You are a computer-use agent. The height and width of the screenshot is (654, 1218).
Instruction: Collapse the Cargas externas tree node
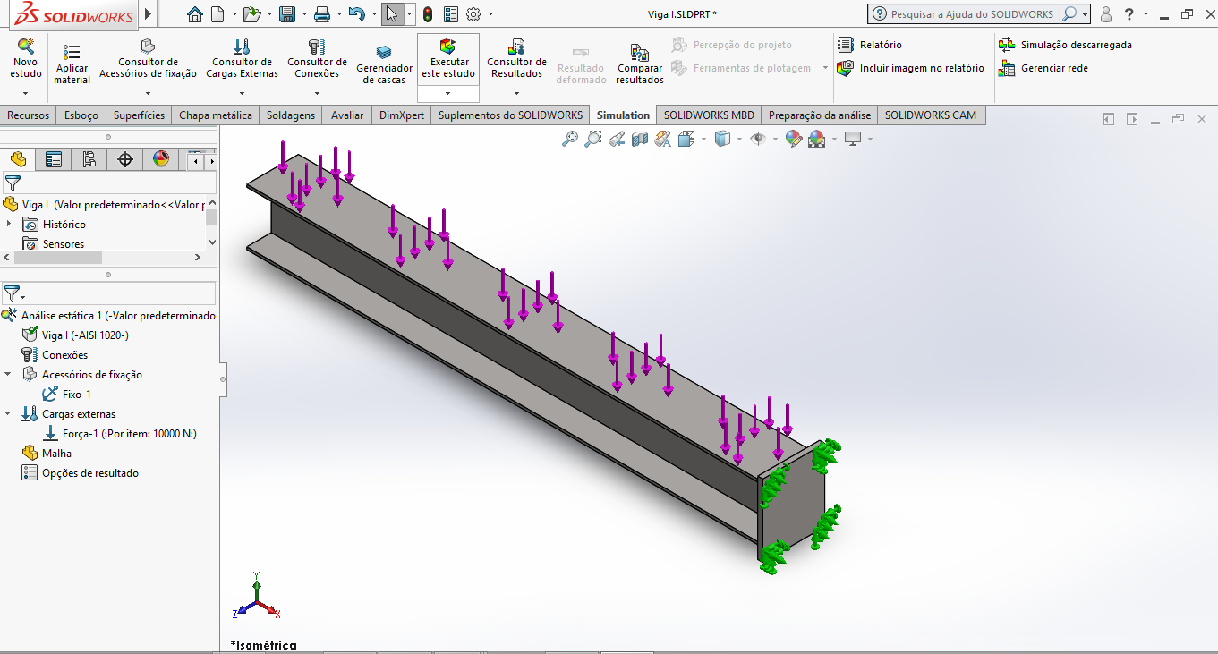(9, 414)
